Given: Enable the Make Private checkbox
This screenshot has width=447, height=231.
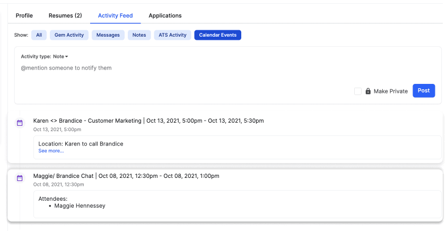Looking at the screenshot, I should click(x=358, y=91).
